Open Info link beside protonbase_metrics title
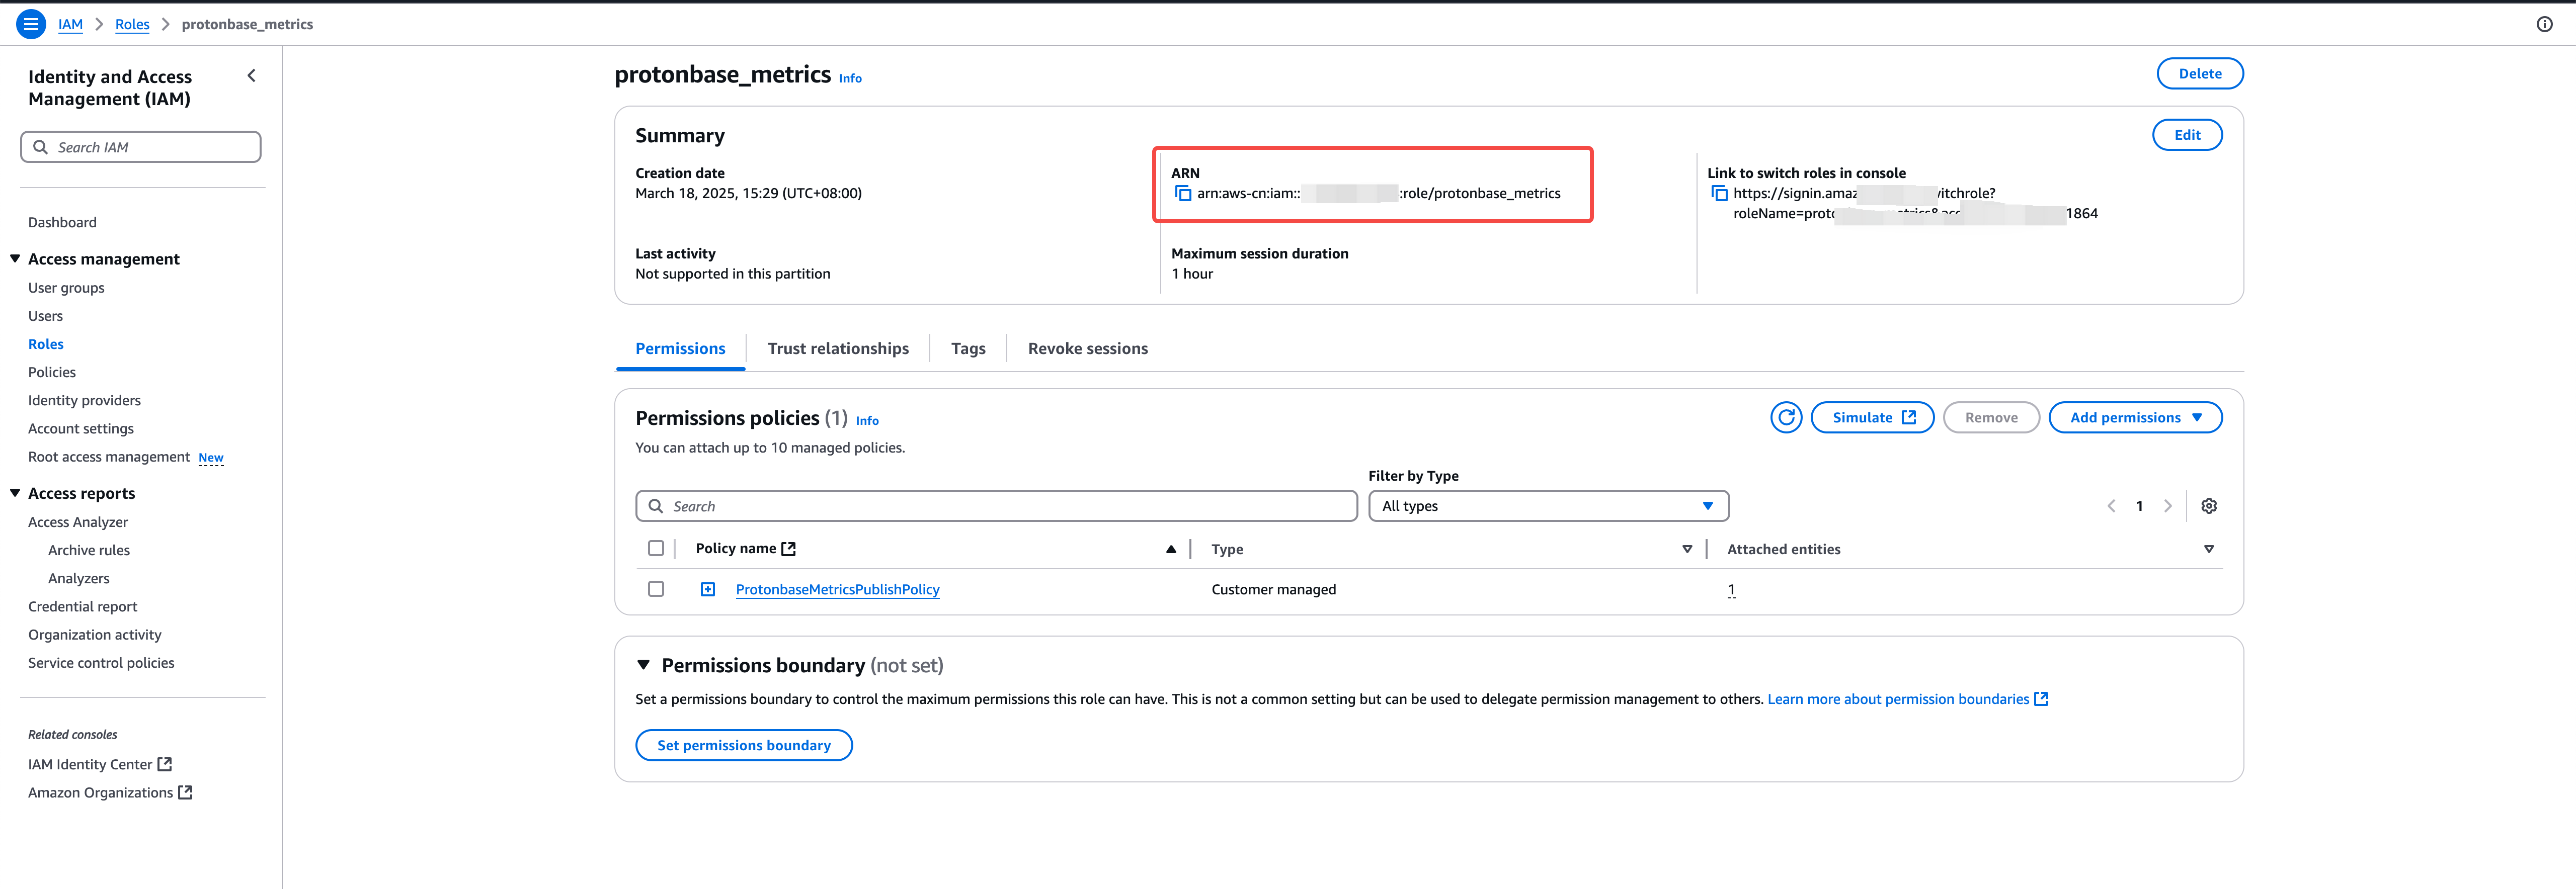 pyautogui.click(x=850, y=78)
